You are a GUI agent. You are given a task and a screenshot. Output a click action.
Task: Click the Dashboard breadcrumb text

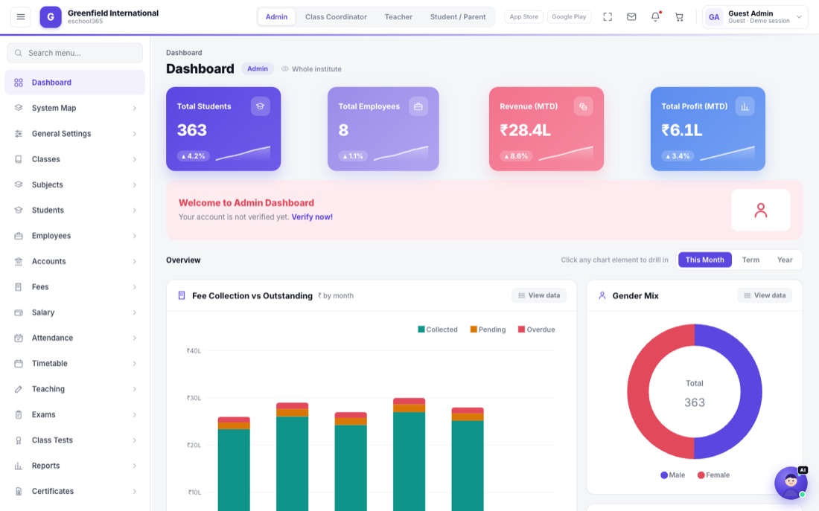[x=184, y=53]
